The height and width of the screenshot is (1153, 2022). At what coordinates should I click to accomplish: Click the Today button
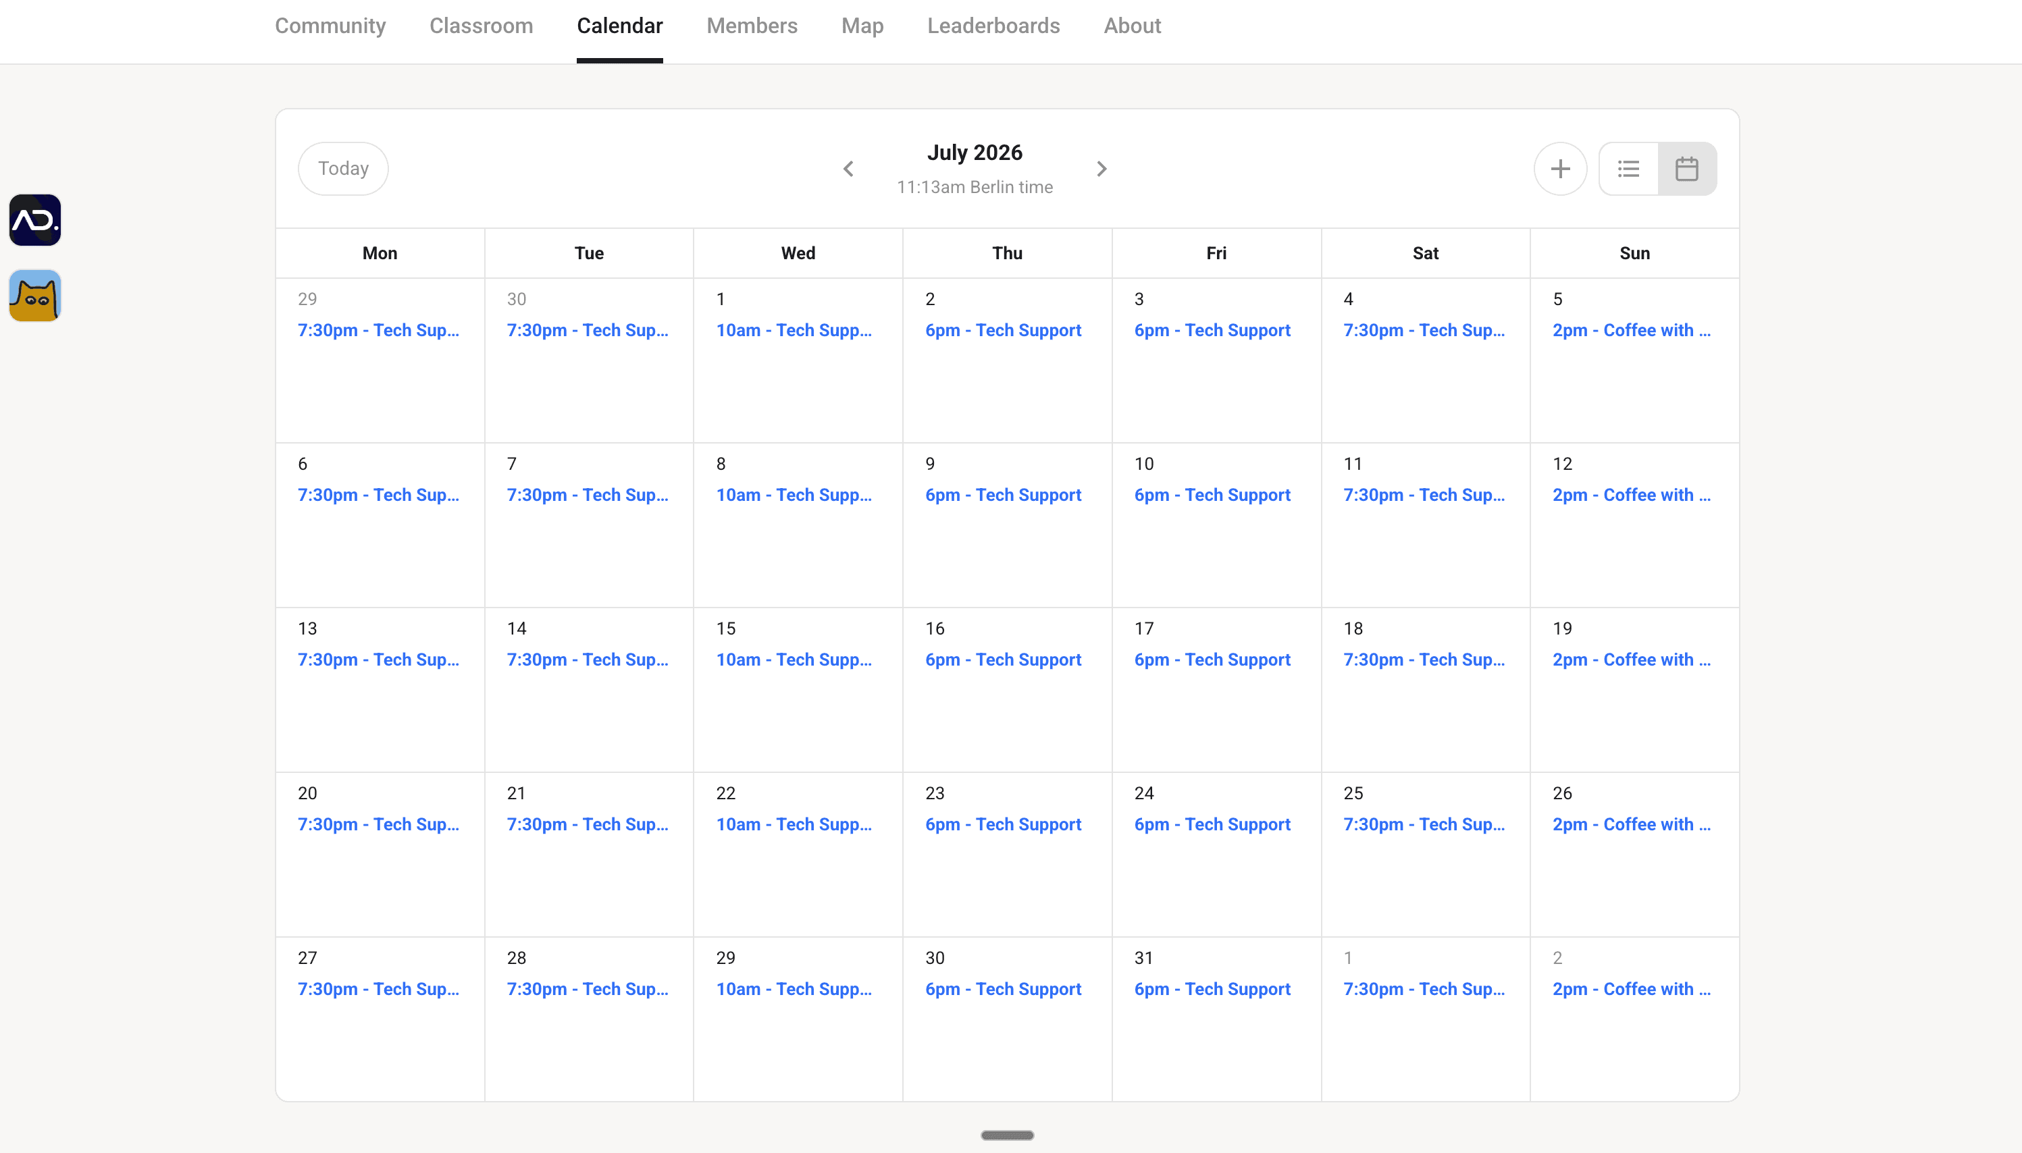(x=343, y=169)
